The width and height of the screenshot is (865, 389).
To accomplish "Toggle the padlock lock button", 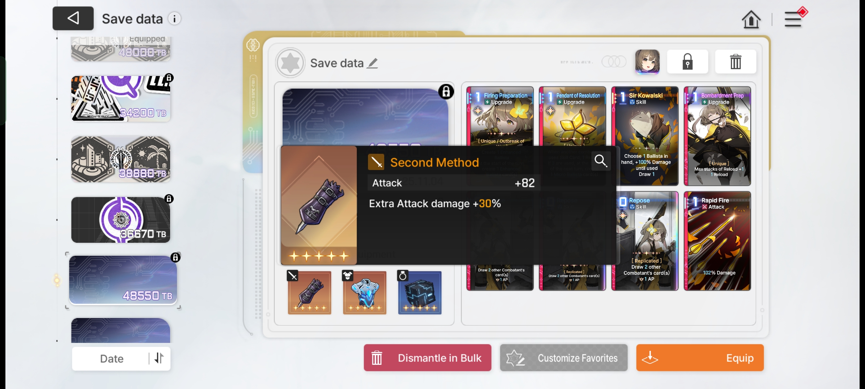I will tap(688, 62).
